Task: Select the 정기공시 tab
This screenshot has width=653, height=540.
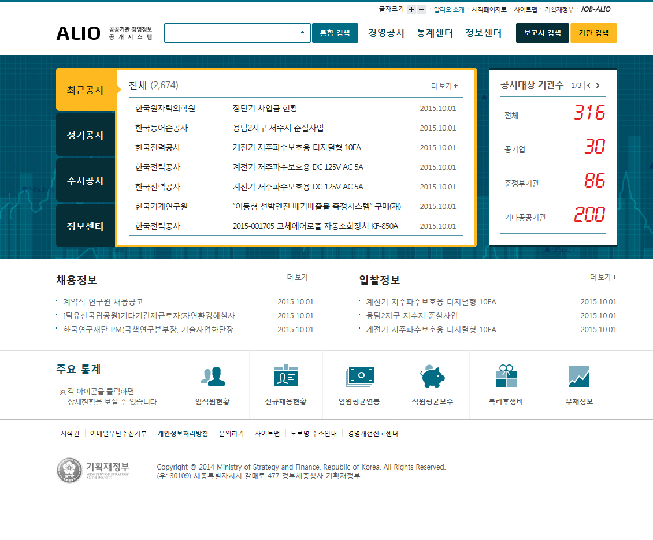Action: (86, 135)
